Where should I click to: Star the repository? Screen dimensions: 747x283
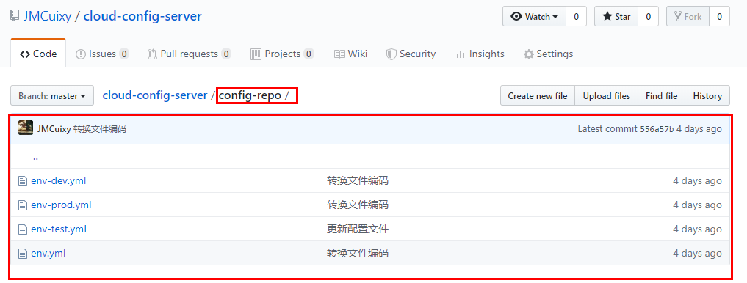click(616, 17)
